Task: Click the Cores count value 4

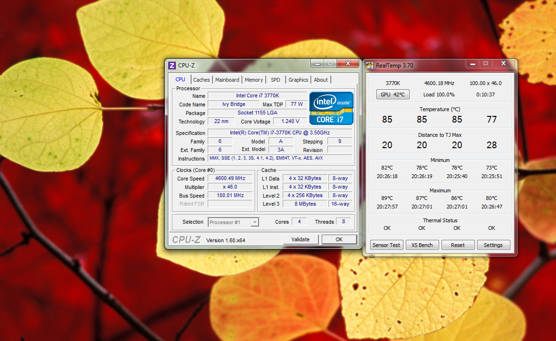Action: point(299,221)
